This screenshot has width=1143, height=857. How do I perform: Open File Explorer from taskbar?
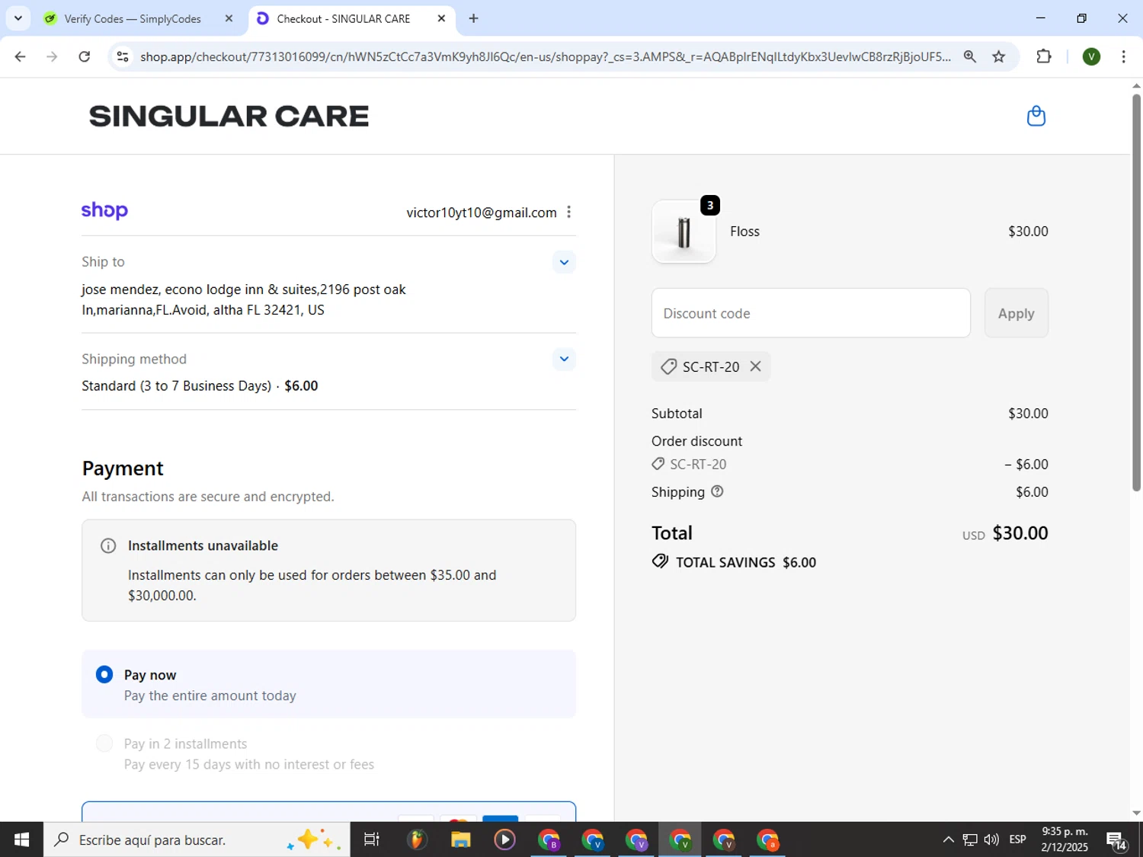click(460, 839)
